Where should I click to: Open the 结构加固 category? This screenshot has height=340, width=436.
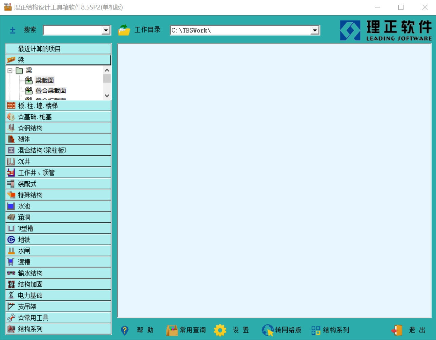pos(58,284)
